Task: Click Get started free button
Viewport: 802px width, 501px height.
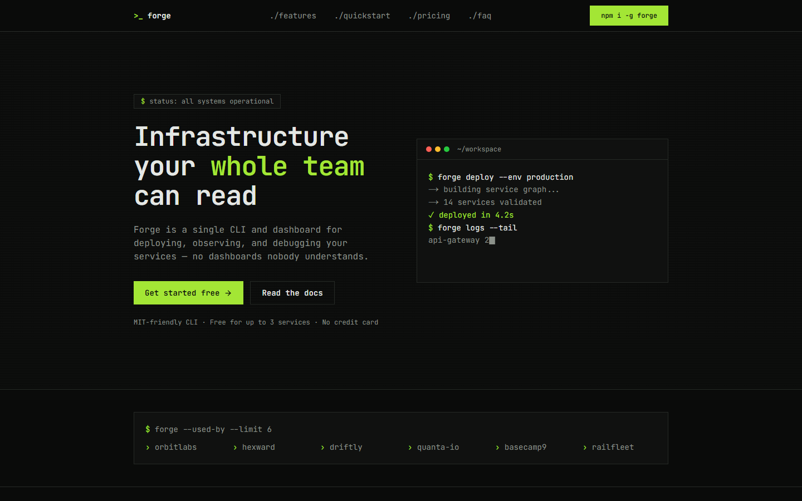Action: click(x=188, y=293)
